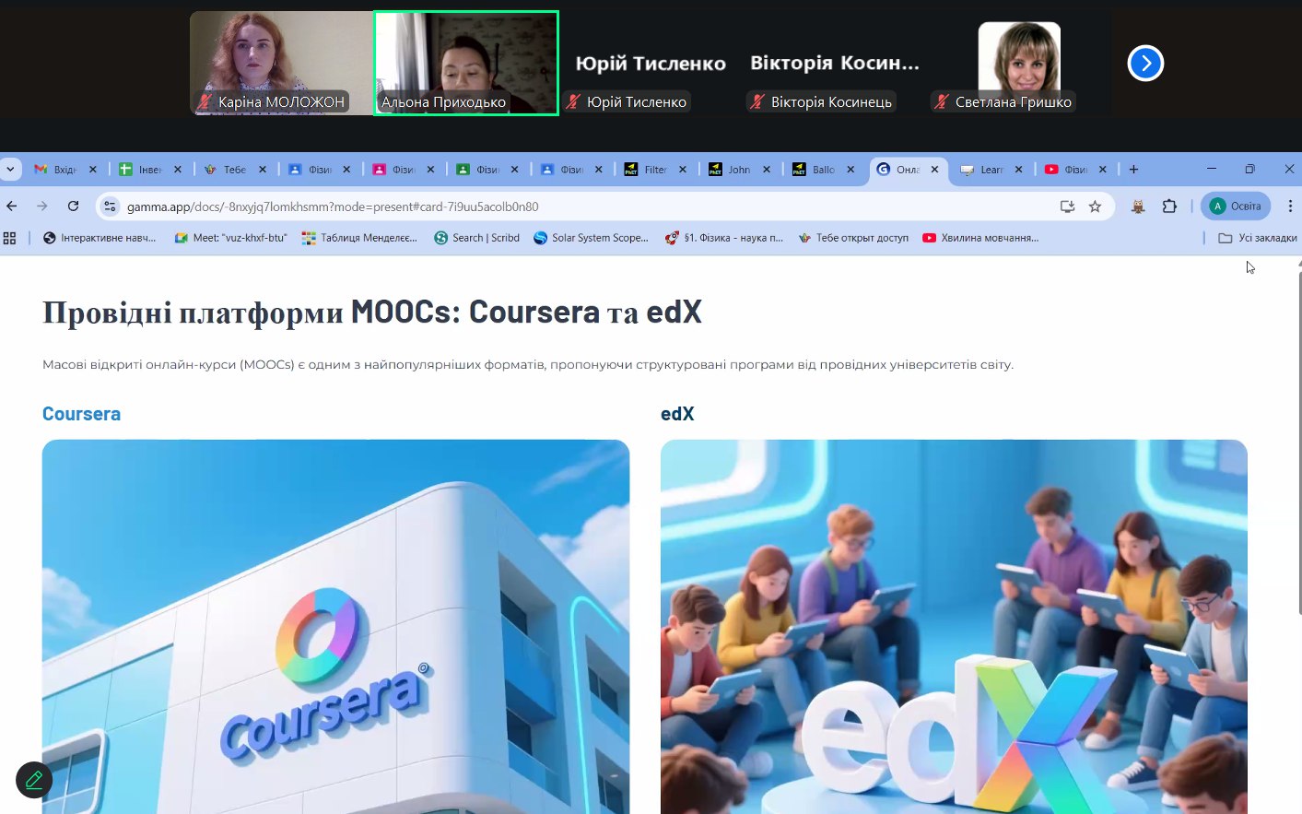Reload the Gamma page
The image size is (1302, 814).
[73, 206]
